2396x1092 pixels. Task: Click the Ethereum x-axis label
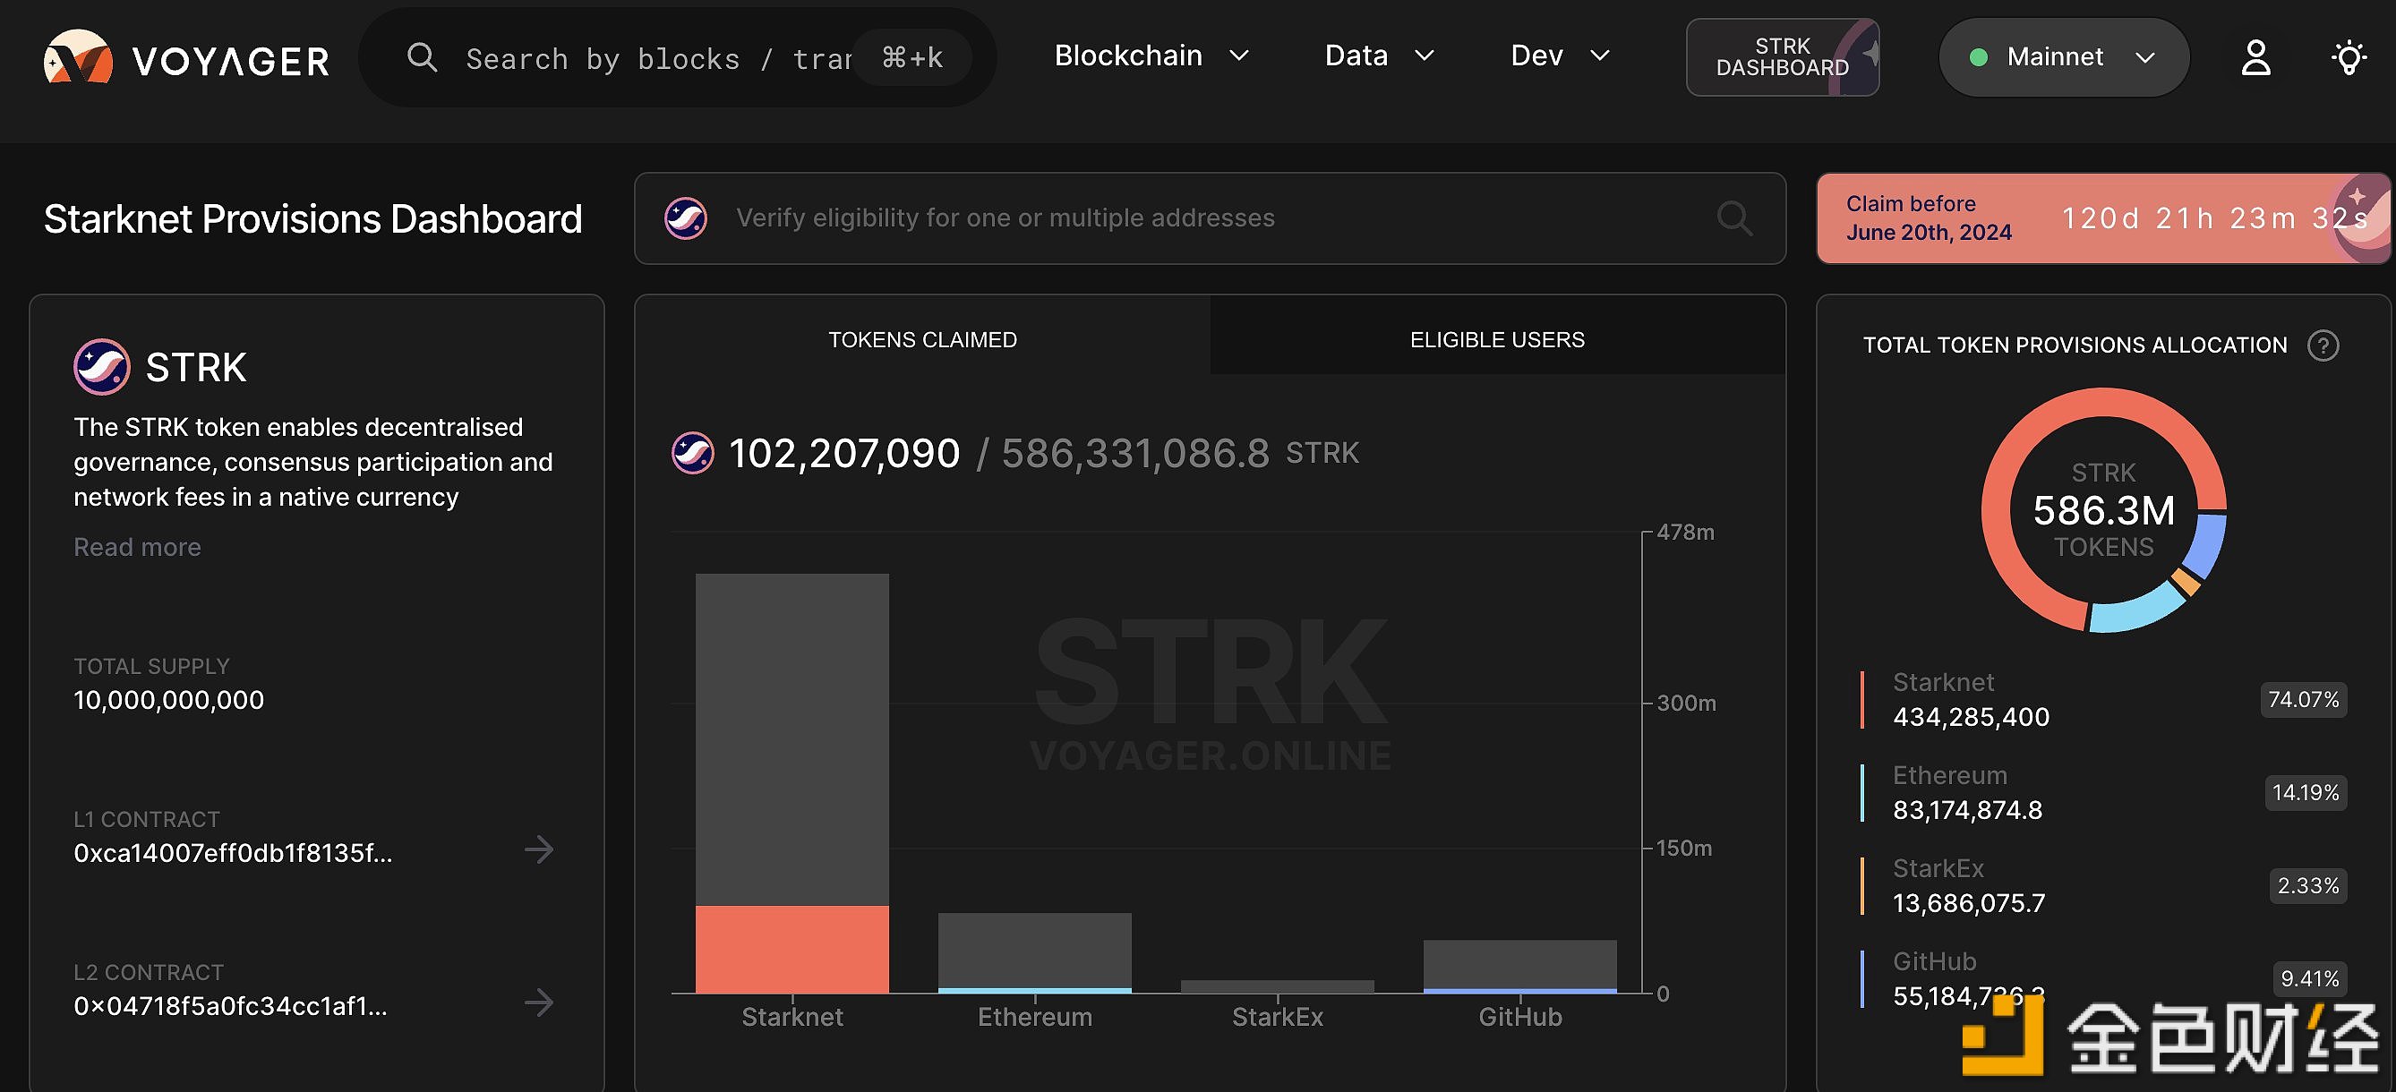[1035, 1017]
